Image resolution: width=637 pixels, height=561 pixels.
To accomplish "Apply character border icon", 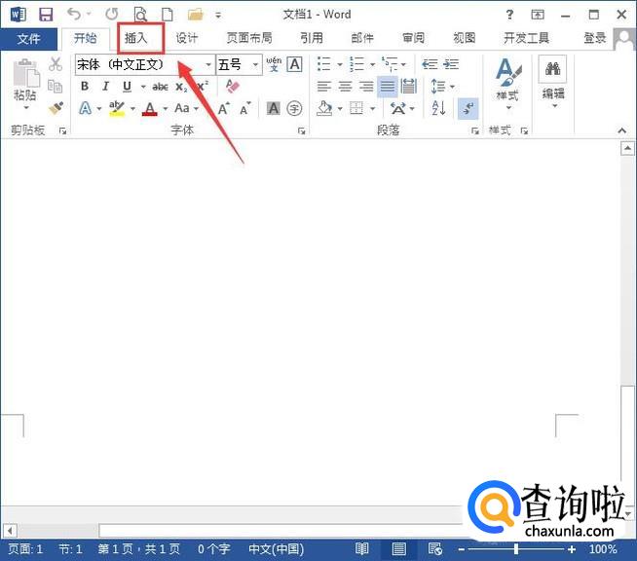I will tap(294, 64).
